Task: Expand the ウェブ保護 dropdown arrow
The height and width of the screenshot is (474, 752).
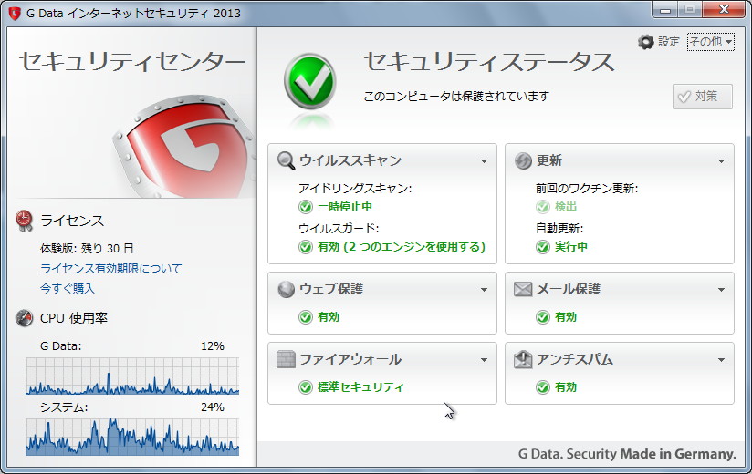Action: [484, 290]
